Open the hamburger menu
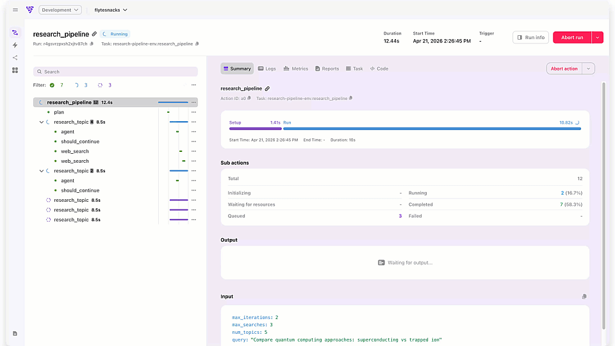Image resolution: width=615 pixels, height=346 pixels. [15, 10]
